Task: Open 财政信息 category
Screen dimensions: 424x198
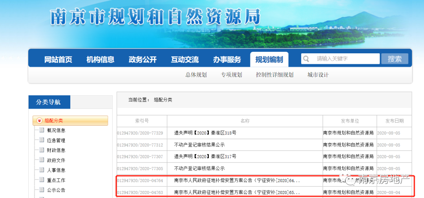Action: (56, 150)
